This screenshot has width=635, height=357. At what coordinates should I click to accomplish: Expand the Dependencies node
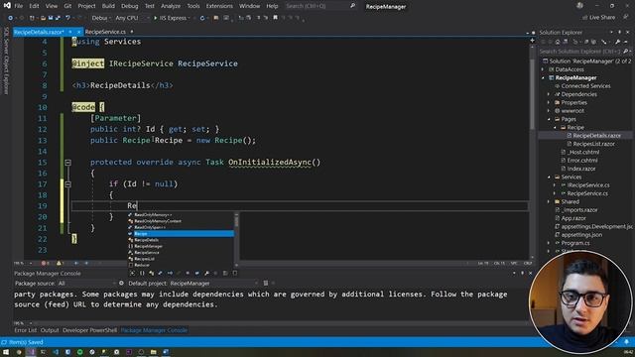click(x=549, y=94)
